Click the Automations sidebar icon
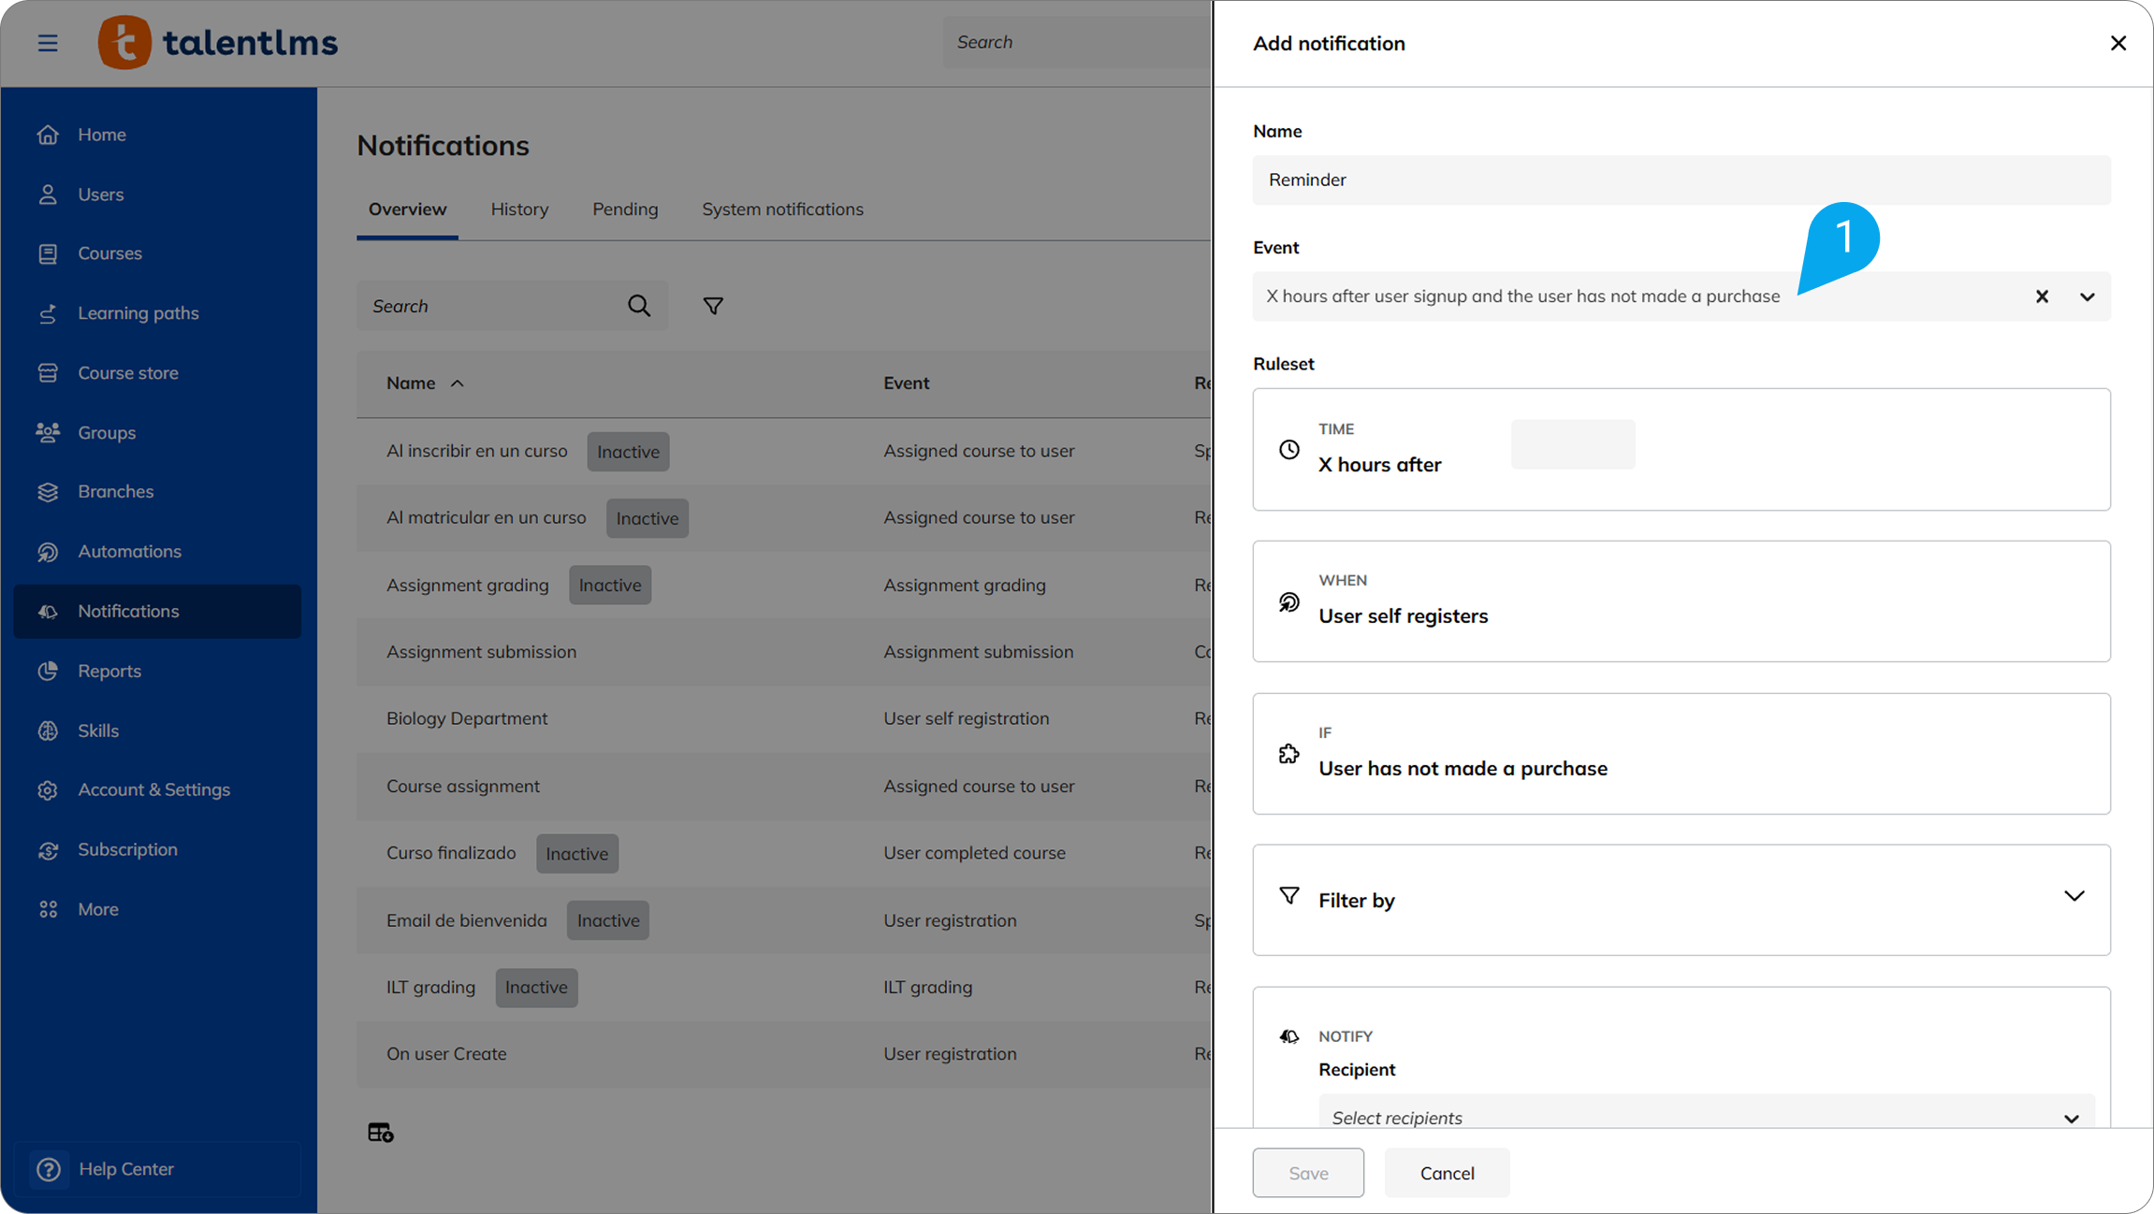Image resolution: width=2154 pixels, height=1214 pixels. [48, 552]
